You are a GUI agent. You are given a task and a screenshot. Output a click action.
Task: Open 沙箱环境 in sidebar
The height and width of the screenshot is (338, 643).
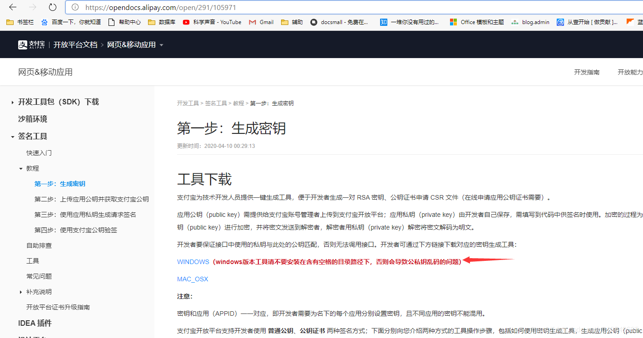pyautogui.click(x=33, y=119)
